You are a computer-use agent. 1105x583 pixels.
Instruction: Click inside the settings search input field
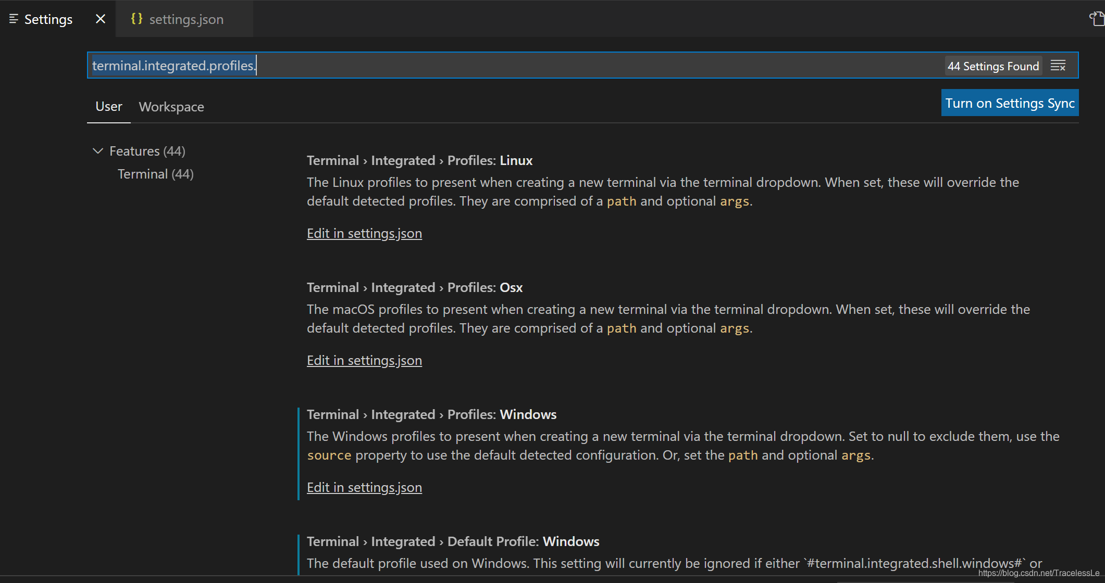(365, 65)
